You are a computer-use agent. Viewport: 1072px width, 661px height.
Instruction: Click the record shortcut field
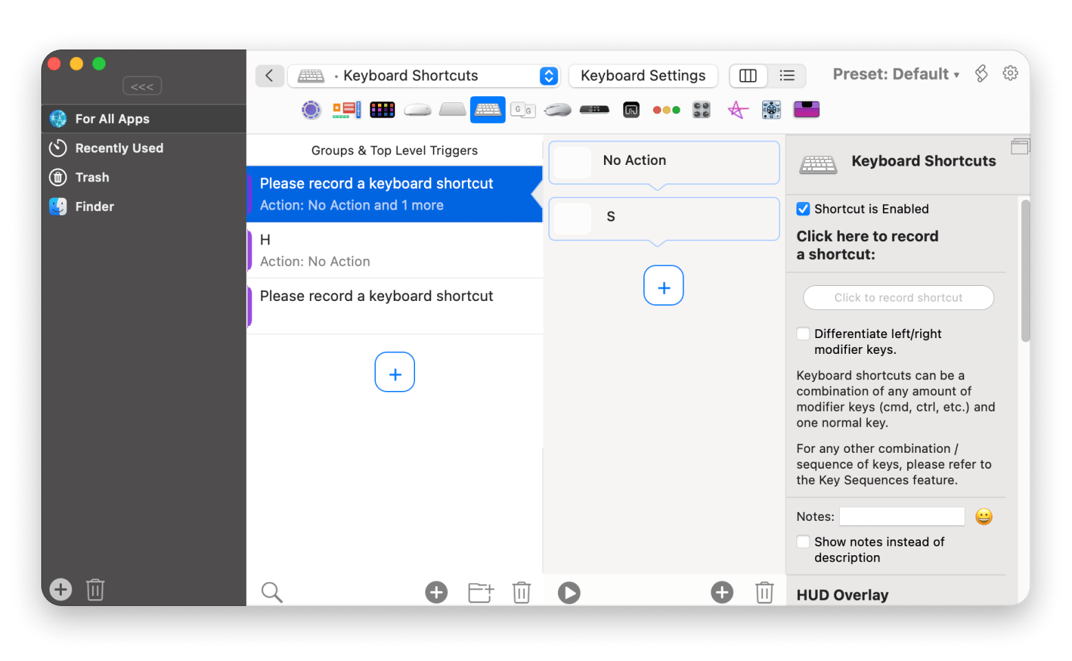click(x=898, y=298)
